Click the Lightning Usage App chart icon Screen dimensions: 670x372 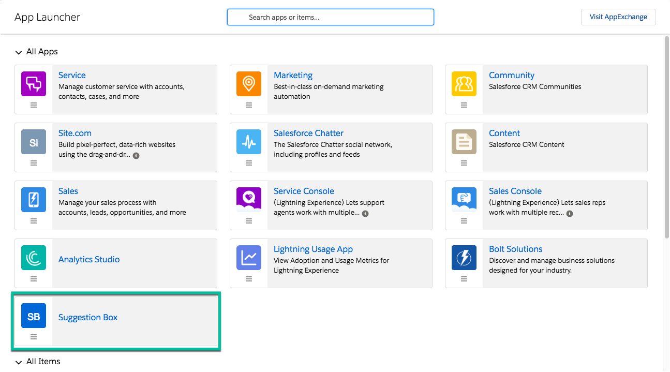click(x=249, y=258)
